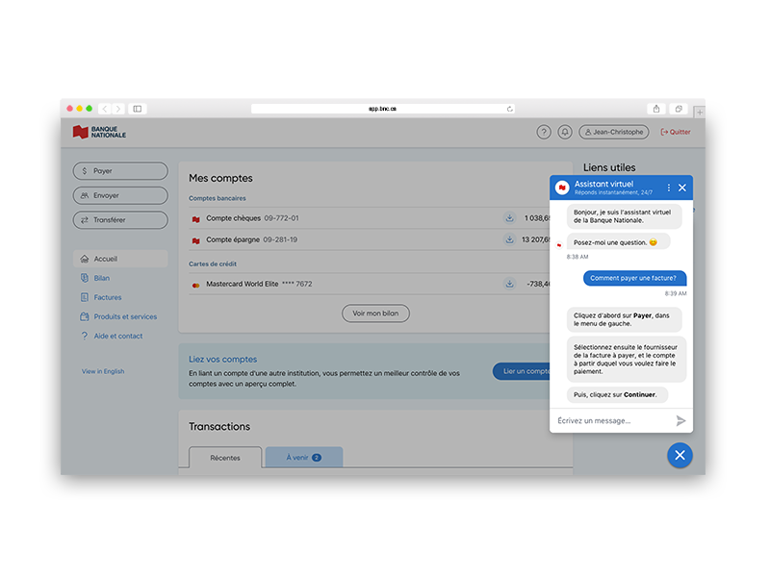Viewport: 770px width, 577px height.
Task: Click download icon for Mastercard World Elite
Action: tap(509, 284)
